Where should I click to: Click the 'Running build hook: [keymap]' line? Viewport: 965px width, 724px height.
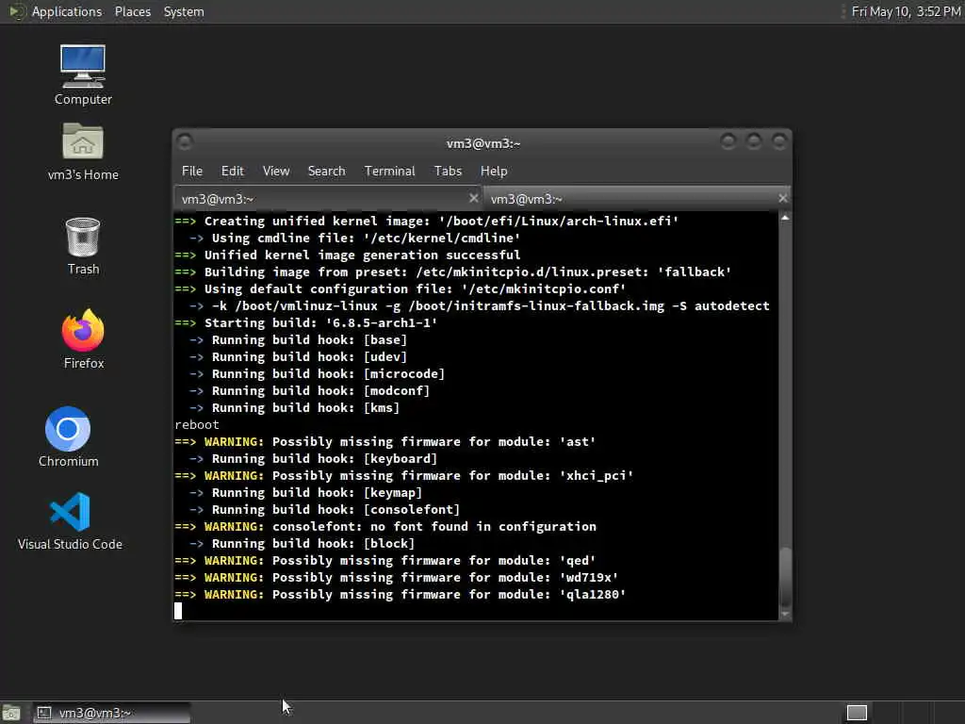306,492
